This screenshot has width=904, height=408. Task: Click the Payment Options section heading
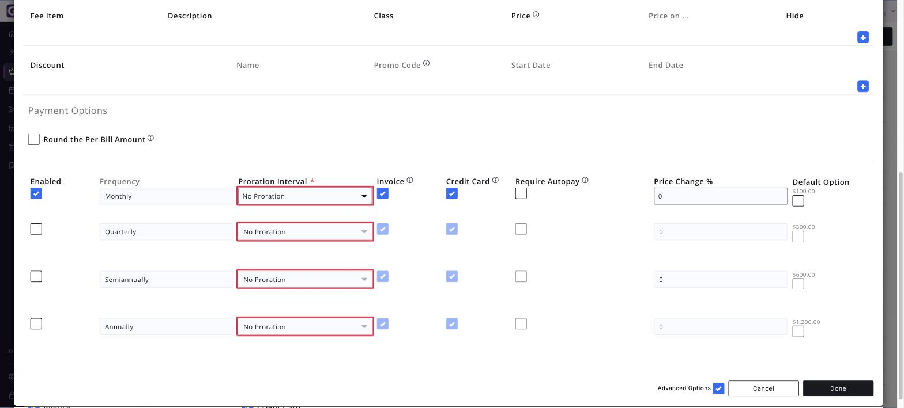[67, 110]
